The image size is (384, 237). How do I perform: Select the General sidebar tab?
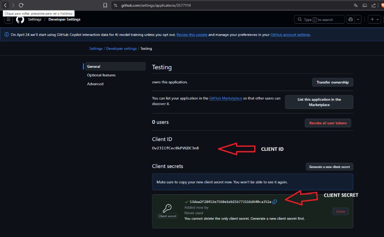click(115, 66)
